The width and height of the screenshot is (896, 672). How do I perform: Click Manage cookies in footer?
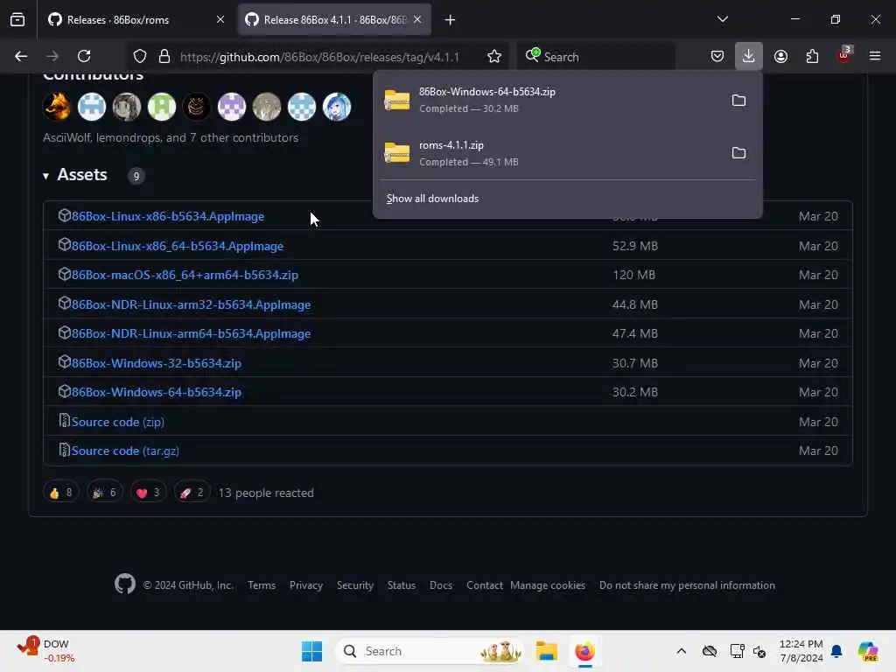(548, 585)
